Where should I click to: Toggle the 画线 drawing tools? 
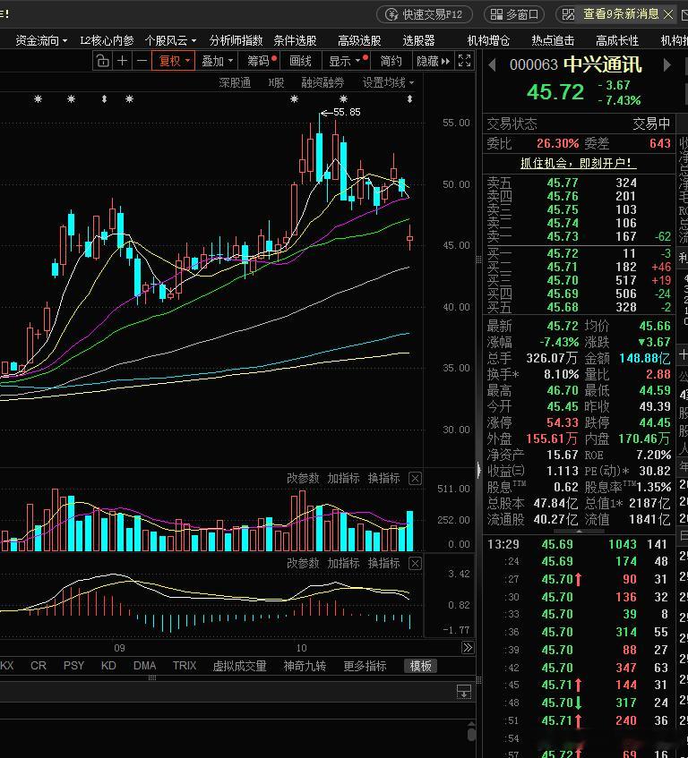[300, 61]
